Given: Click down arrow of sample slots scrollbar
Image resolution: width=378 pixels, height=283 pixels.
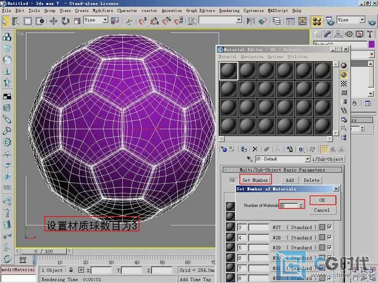Looking at the screenshot, I should [x=336, y=133].
